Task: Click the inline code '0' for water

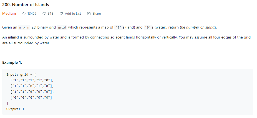Action: (x=148, y=27)
